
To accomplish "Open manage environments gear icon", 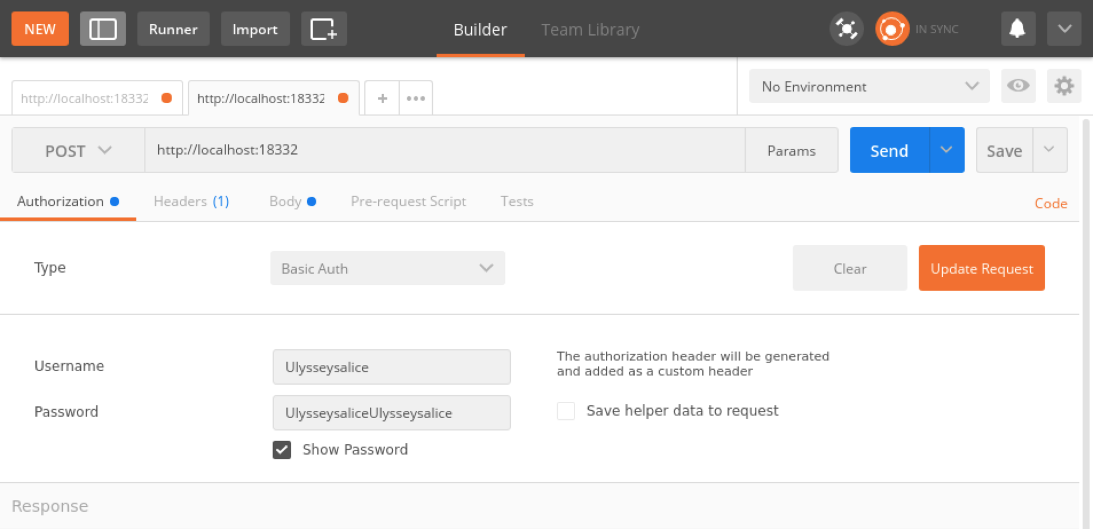I will point(1064,86).
